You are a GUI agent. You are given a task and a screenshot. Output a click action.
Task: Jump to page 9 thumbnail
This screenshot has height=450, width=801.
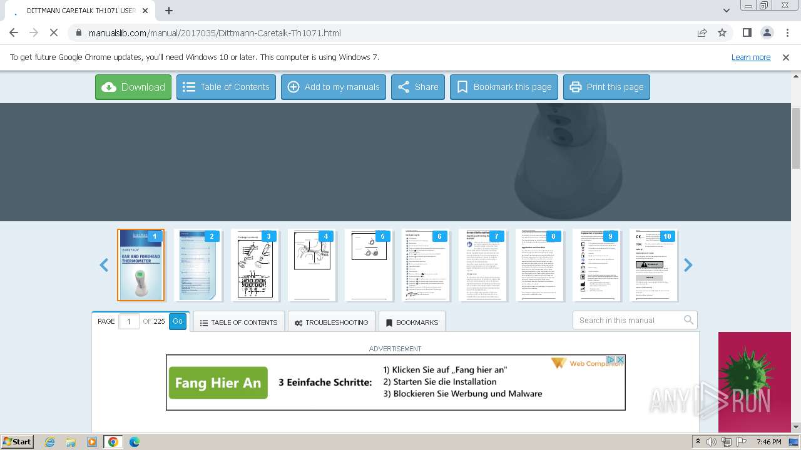click(x=596, y=265)
